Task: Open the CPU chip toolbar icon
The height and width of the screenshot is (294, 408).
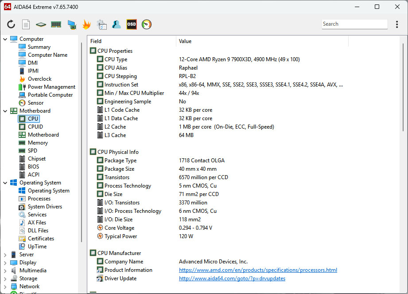Action: (41, 24)
